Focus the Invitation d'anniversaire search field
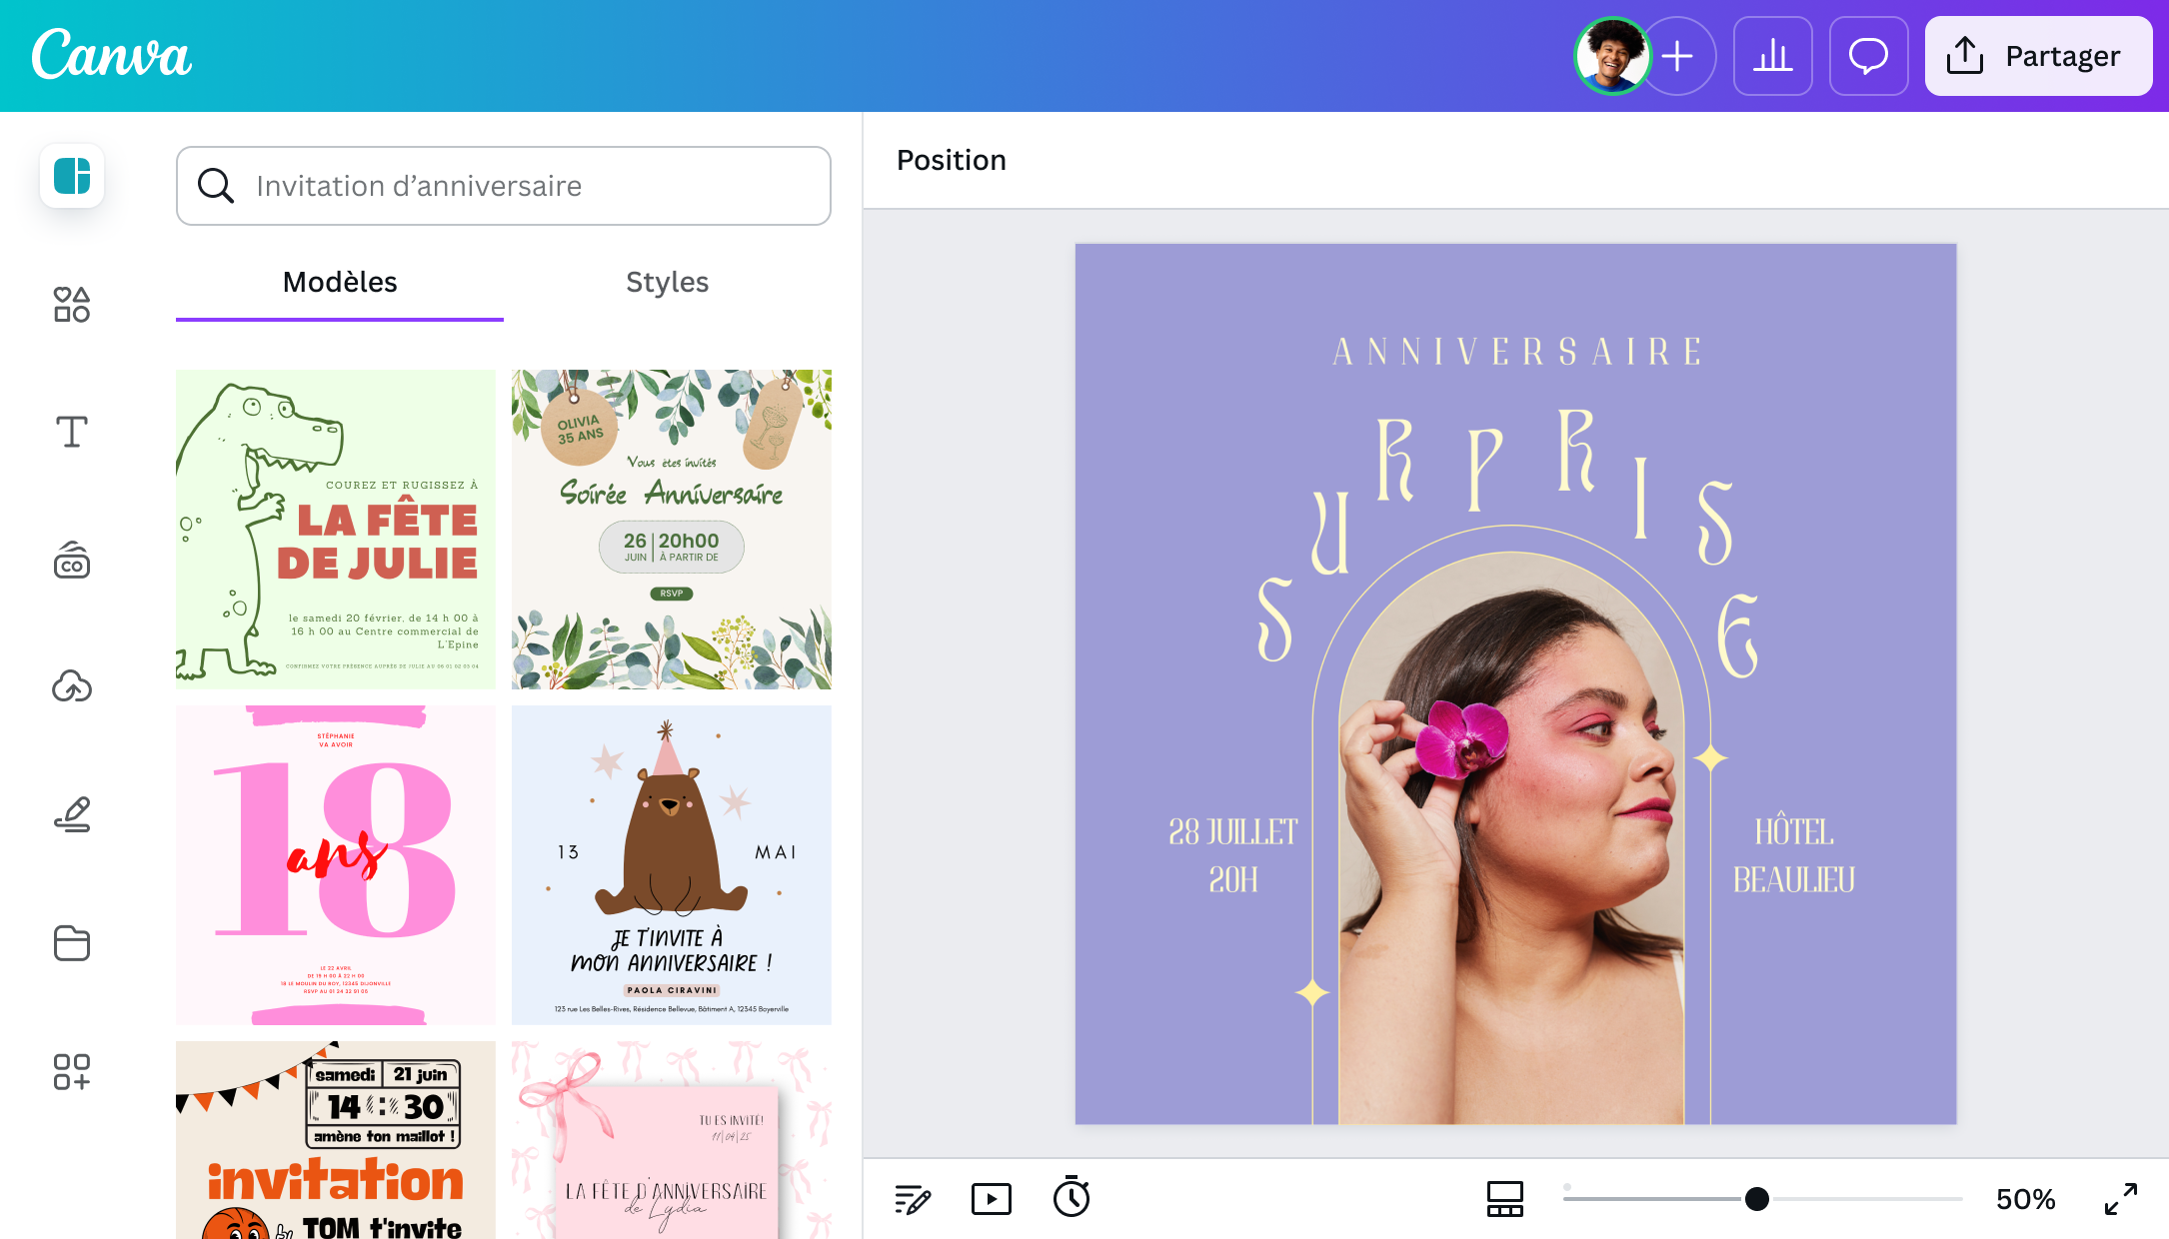 504,186
